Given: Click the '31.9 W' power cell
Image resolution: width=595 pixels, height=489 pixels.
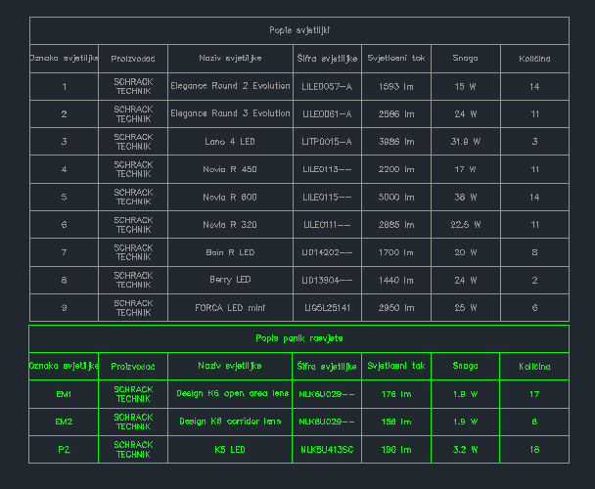Looking at the screenshot, I should (x=466, y=142).
